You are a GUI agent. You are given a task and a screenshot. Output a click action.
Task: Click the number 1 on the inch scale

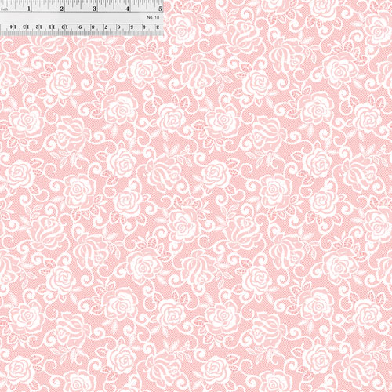[x=29, y=9]
